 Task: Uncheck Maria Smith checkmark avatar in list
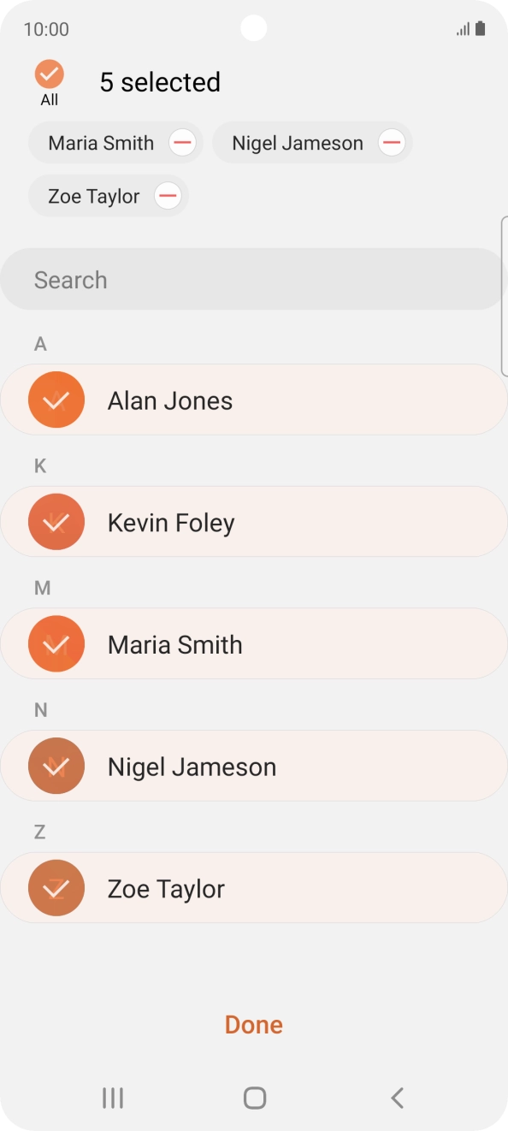tap(56, 644)
